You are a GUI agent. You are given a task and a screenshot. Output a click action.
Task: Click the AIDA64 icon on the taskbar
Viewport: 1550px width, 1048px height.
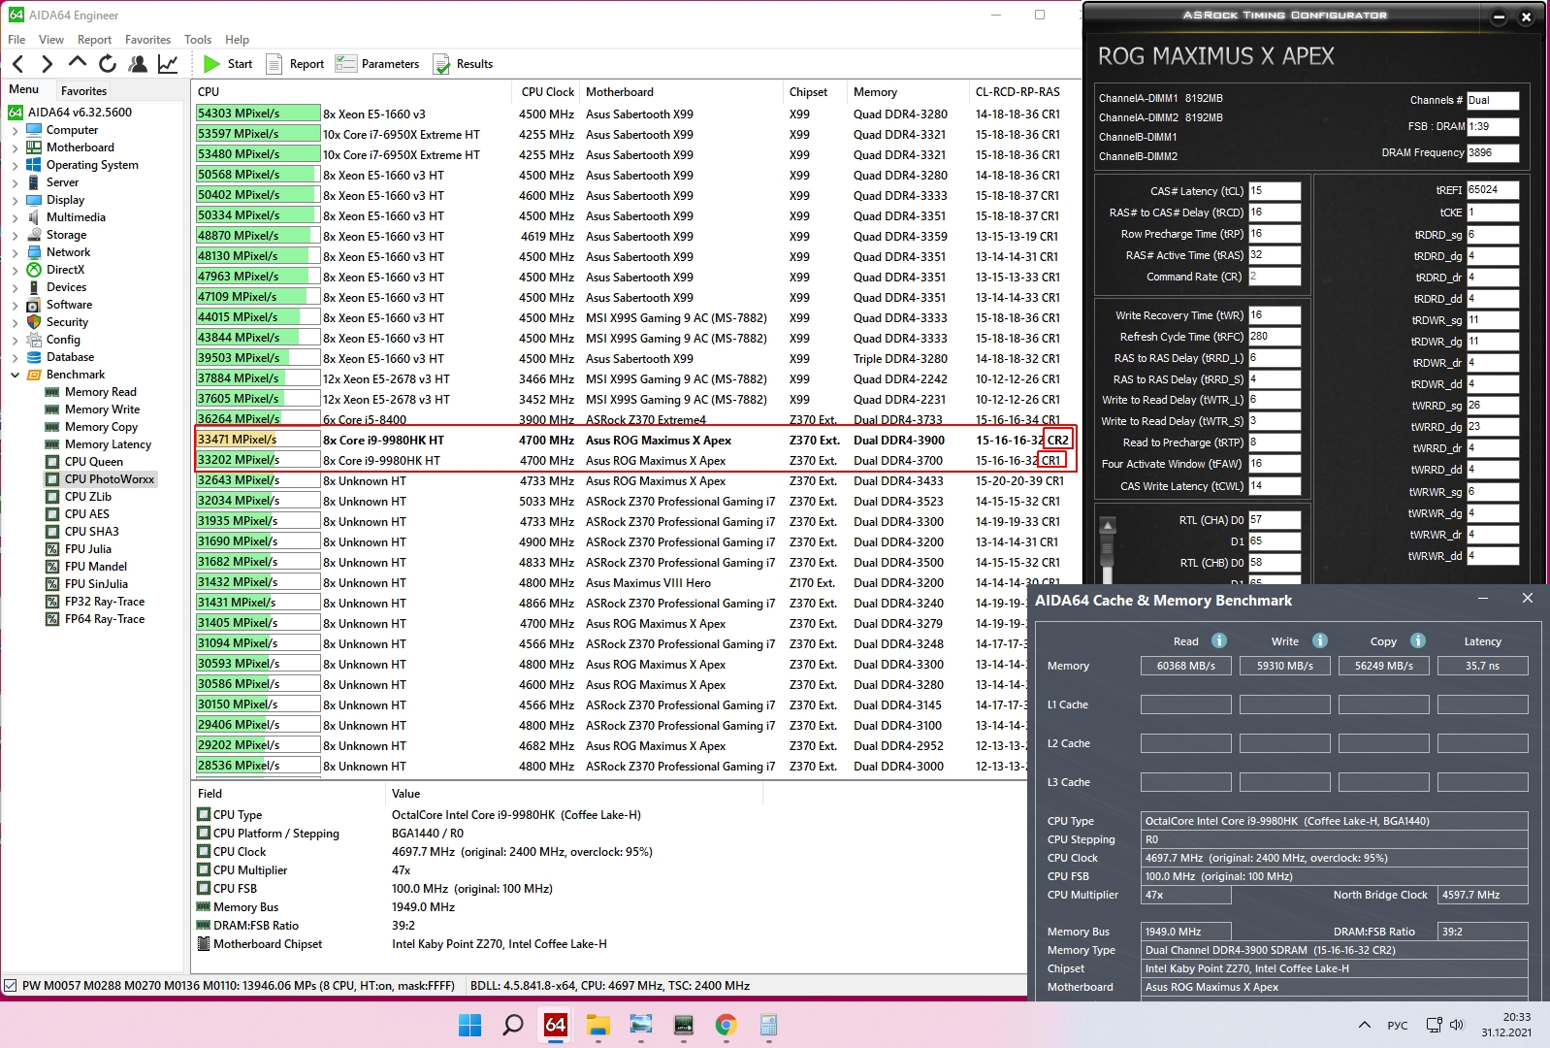pos(556,1025)
